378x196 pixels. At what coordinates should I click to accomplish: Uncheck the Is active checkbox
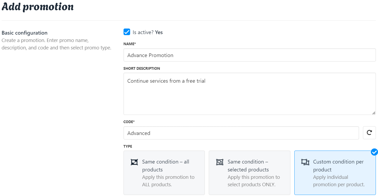pos(127,32)
